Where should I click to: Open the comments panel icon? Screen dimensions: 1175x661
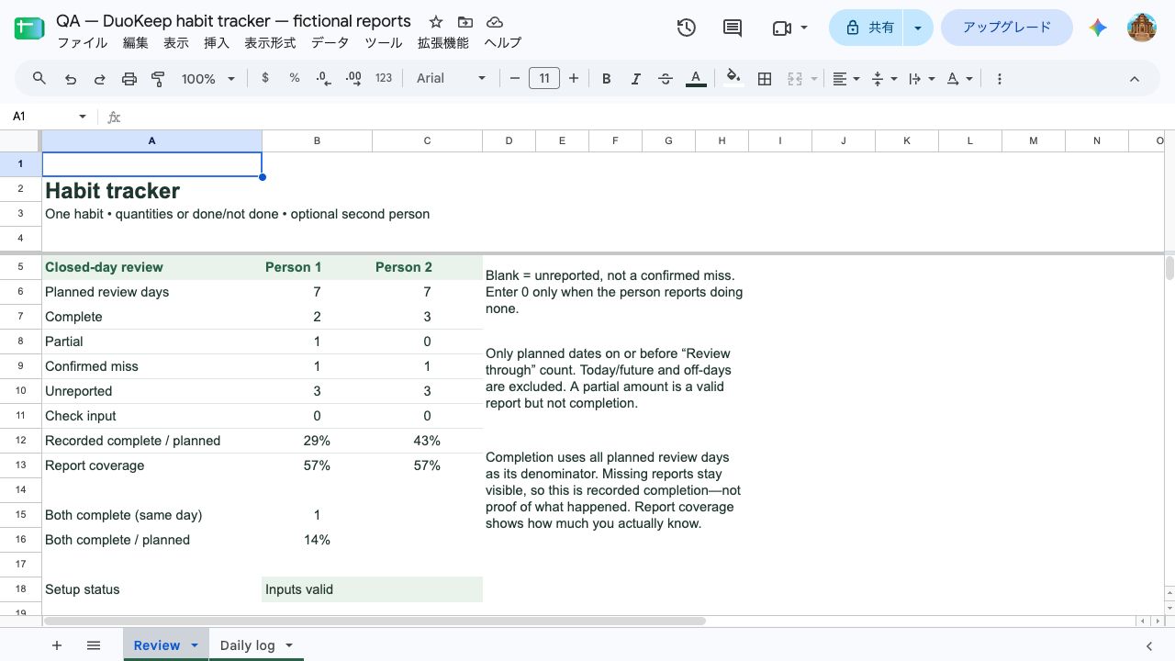pos(733,28)
